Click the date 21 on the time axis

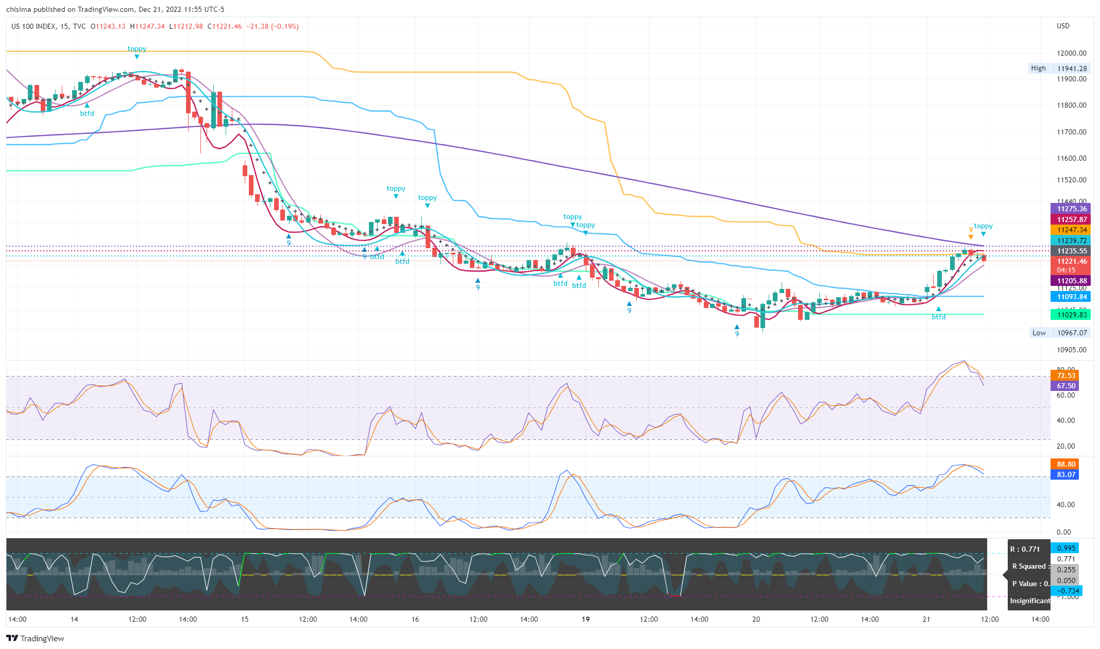[926, 619]
